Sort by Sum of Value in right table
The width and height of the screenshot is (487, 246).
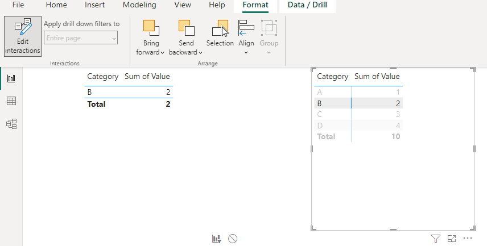point(377,76)
